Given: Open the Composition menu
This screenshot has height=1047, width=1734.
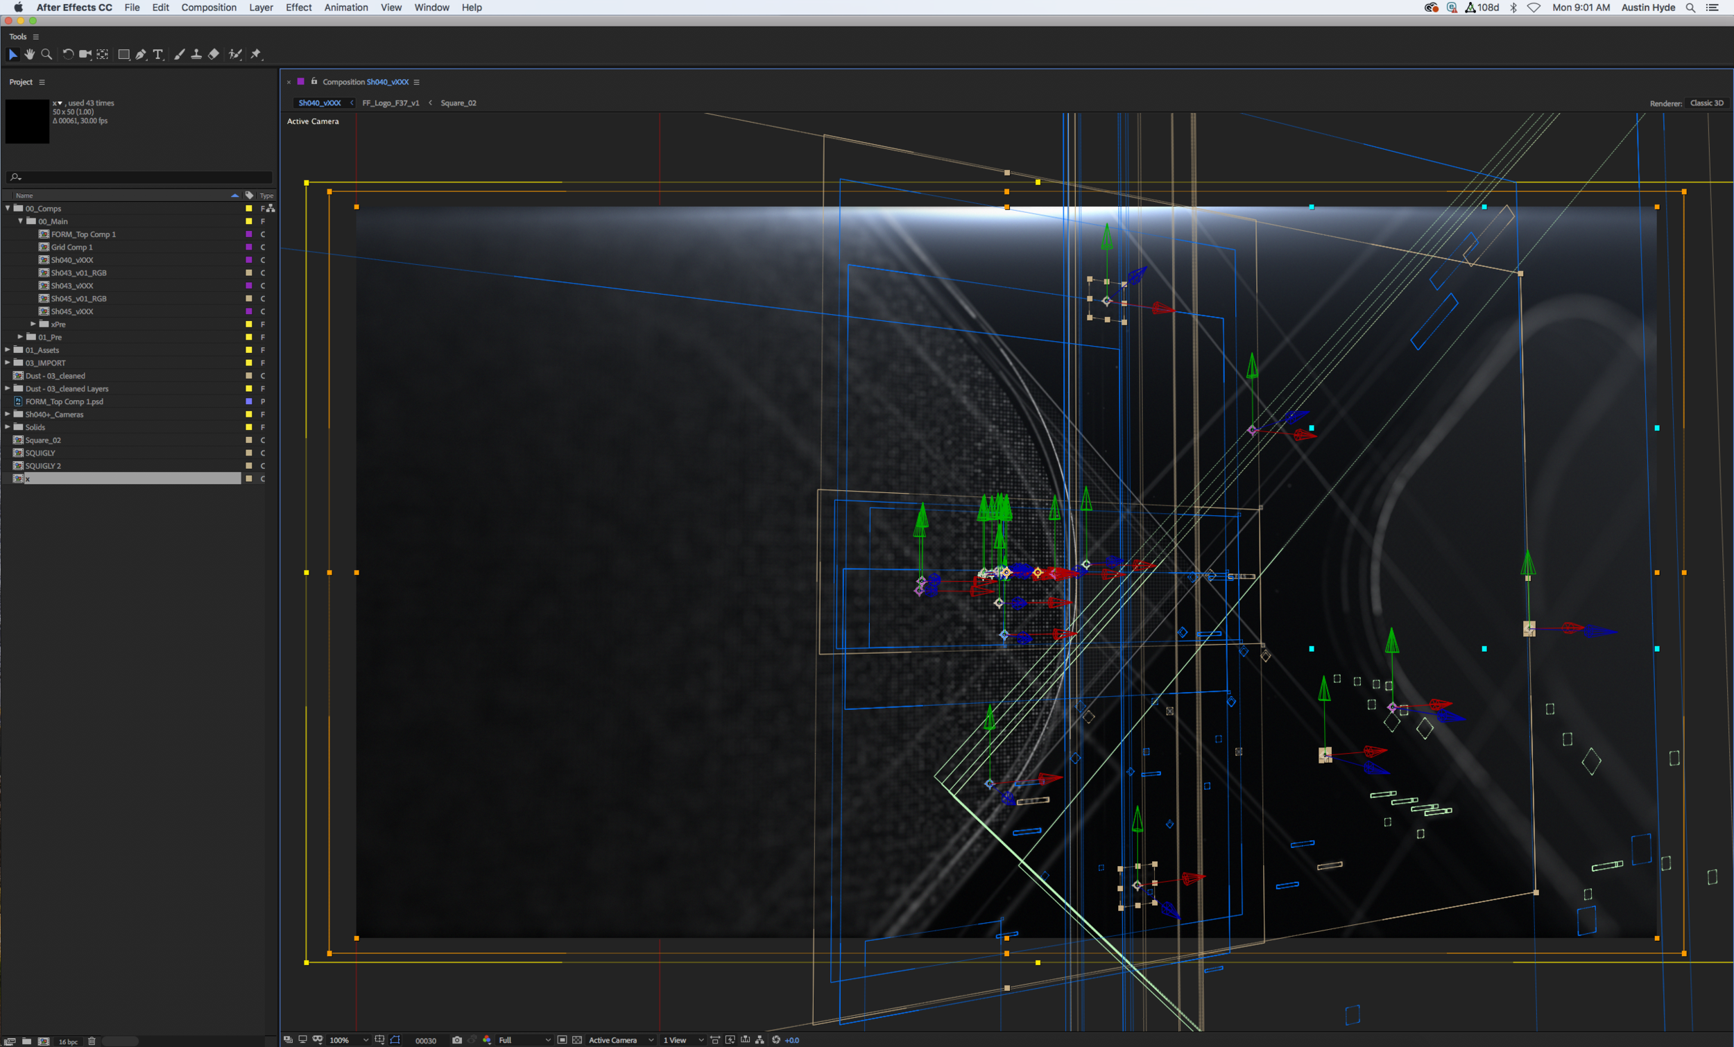Looking at the screenshot, I should click(x=209, y=8).
